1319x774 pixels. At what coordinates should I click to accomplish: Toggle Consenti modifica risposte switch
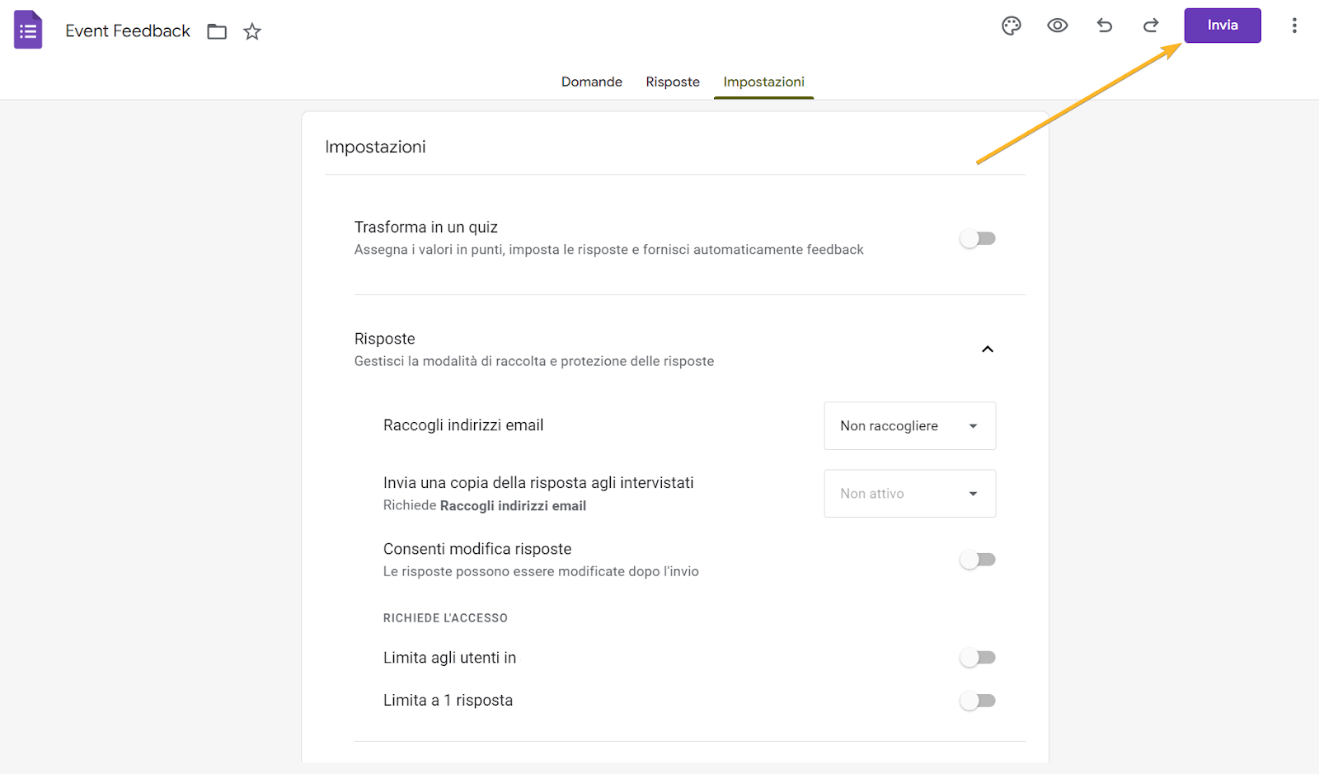tap(978, 561)
